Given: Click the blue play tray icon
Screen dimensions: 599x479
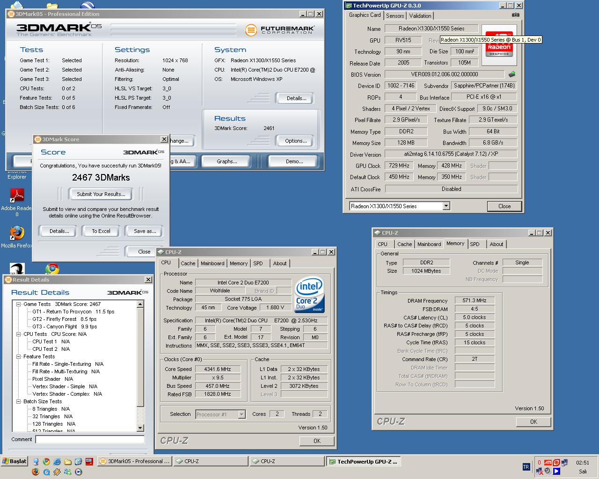Looking at the screenshot, I should (556, 471).
